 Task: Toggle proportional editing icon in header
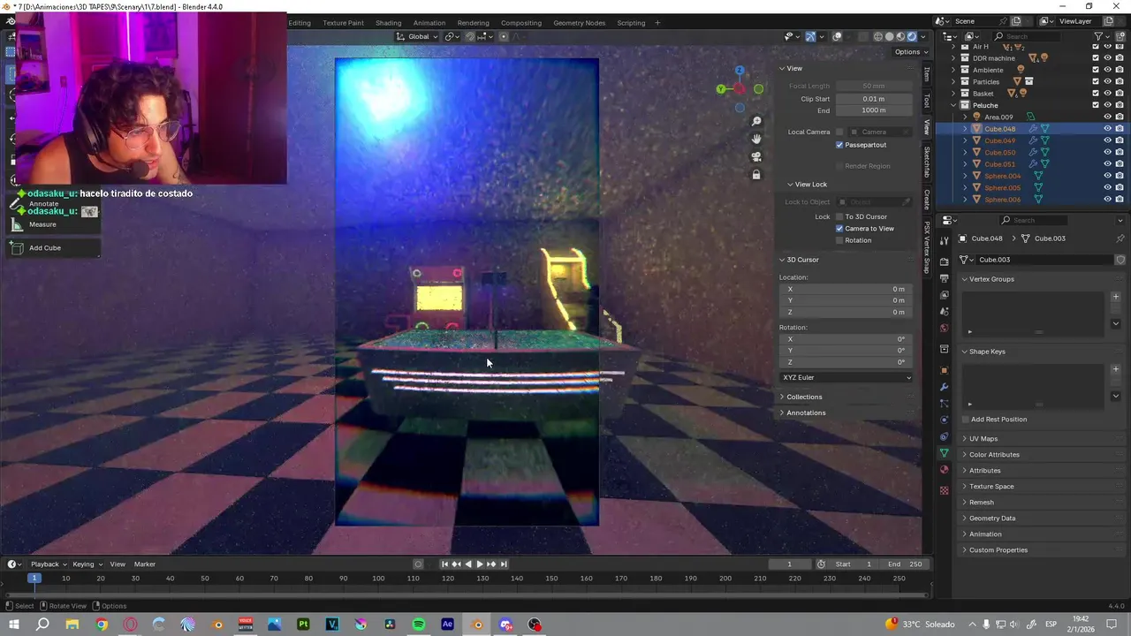(504, 36)
